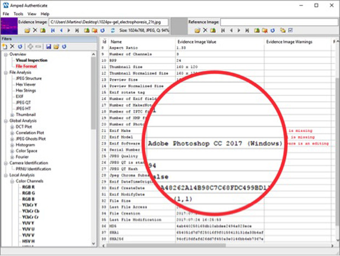Sort table by Name column header

(x=116, y=42)
